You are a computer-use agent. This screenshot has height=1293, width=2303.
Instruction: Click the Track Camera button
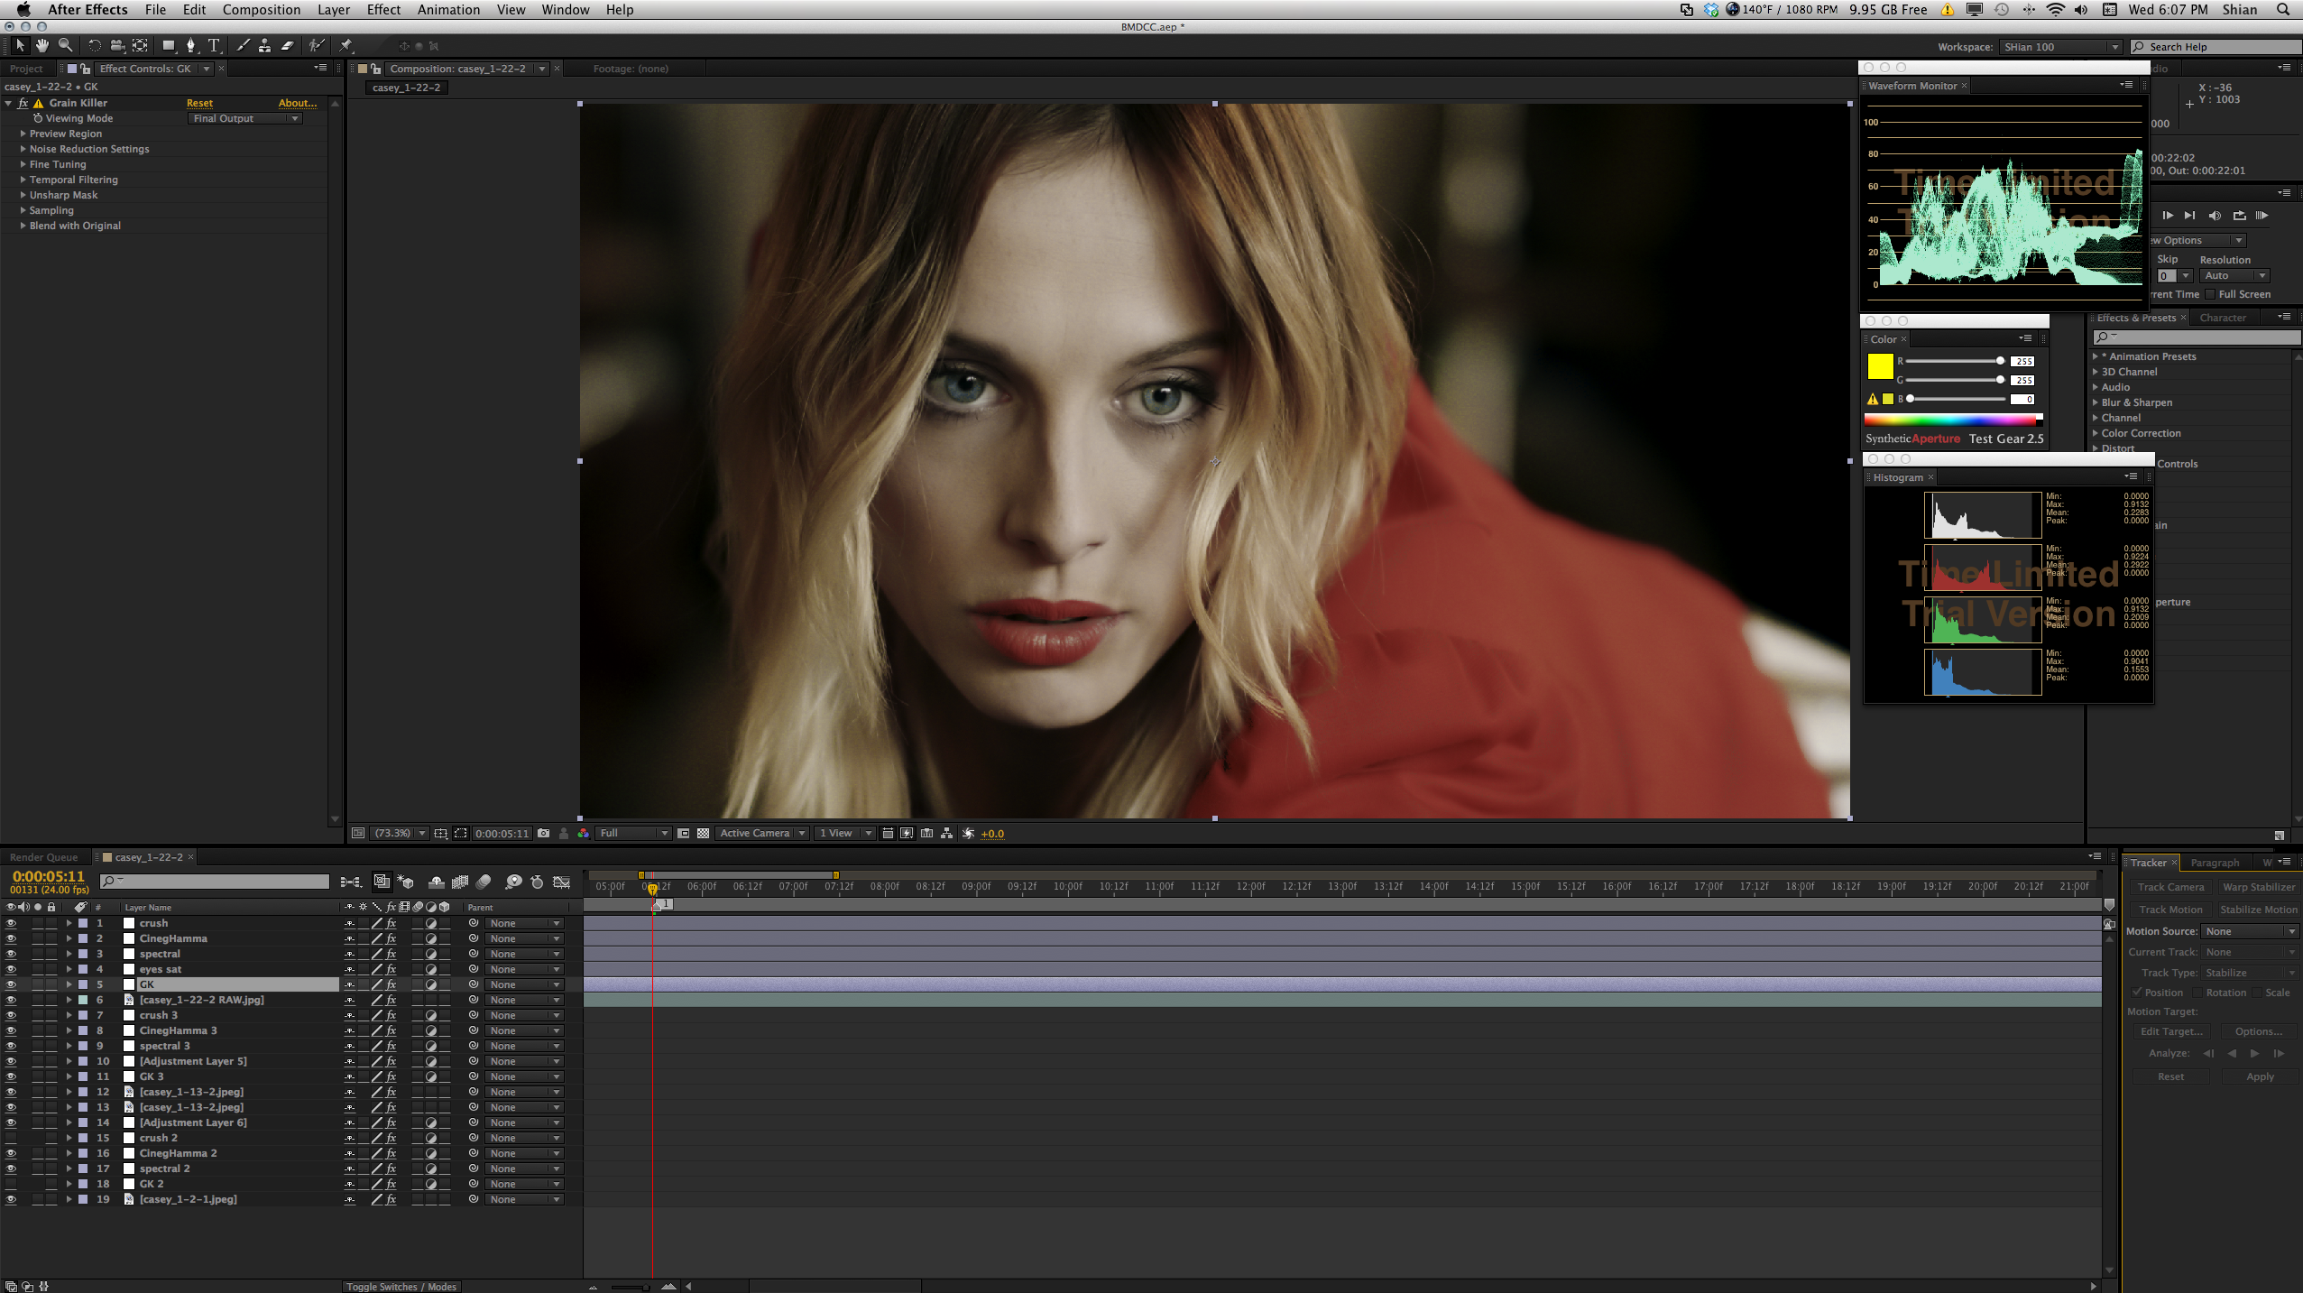pos(2170,887)
